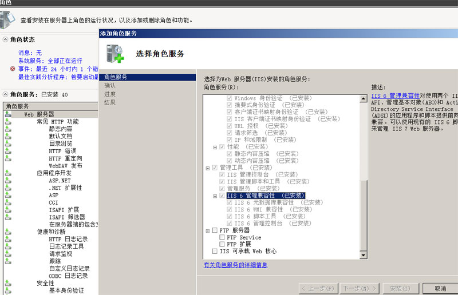
Task: Select WebDAV 发布 in the role list
Action: point(65,166)
